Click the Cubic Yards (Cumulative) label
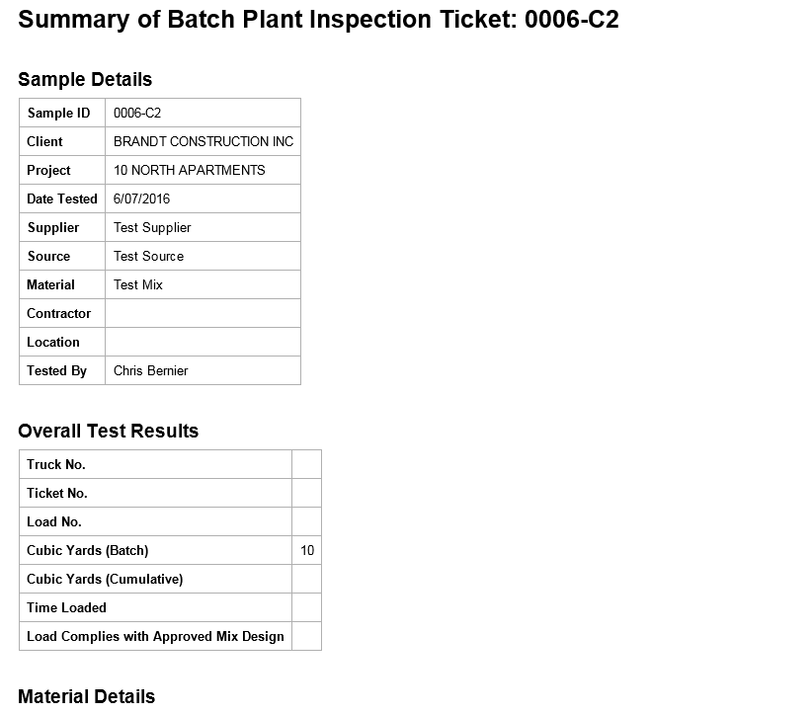 click(x=105, y=579)
